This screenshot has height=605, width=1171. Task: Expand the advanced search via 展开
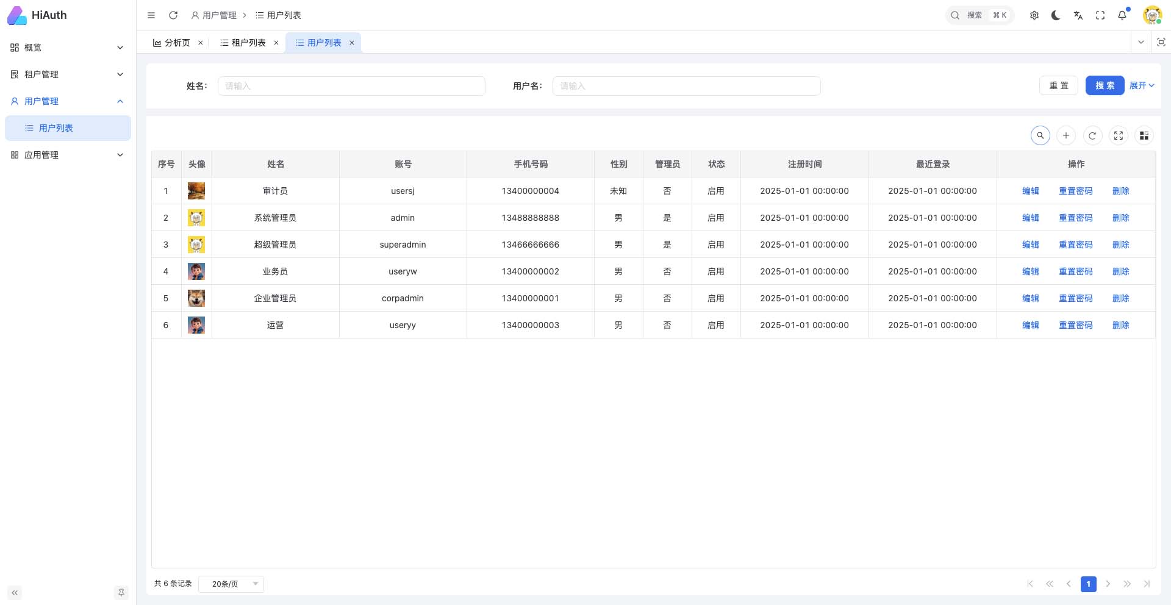(1141, 85)
